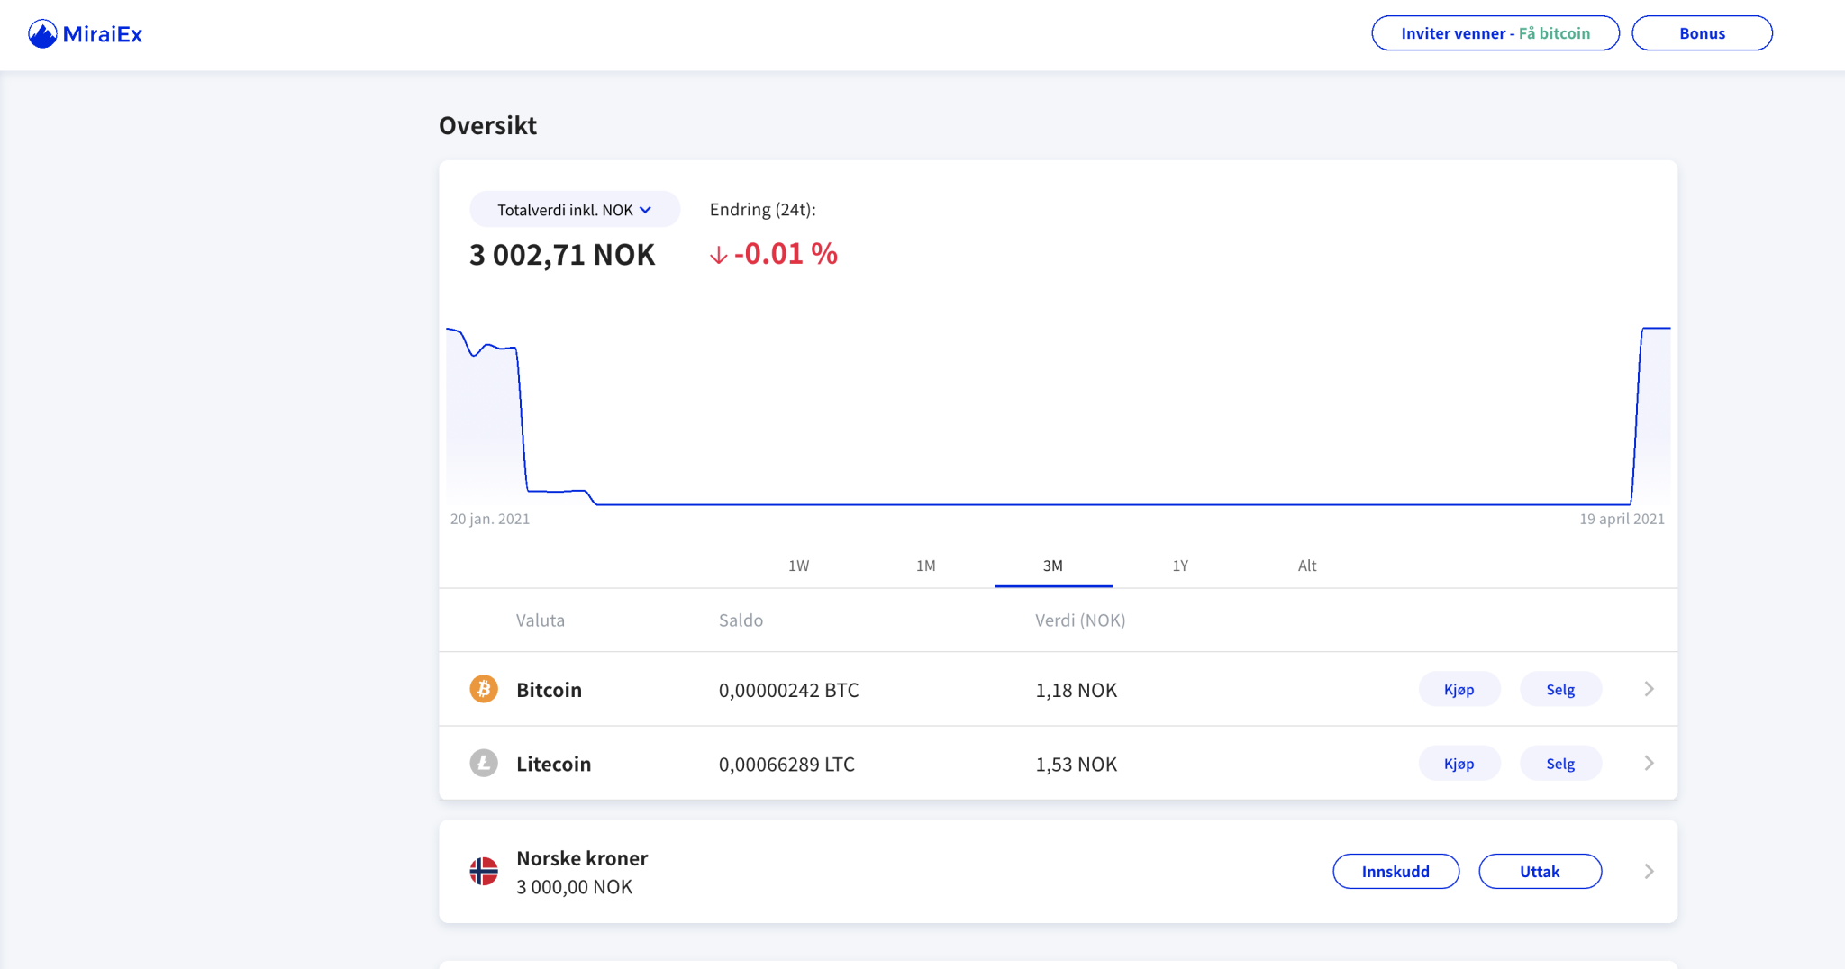Expand Litecoin row details chevron
1845x969 pixels.
click(x=1649, y=764)
